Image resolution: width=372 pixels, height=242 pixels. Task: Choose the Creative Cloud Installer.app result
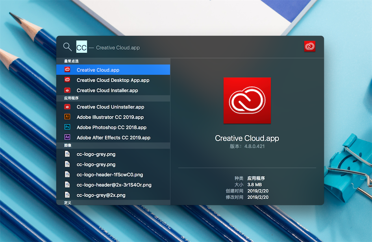(x=113, y=91)
